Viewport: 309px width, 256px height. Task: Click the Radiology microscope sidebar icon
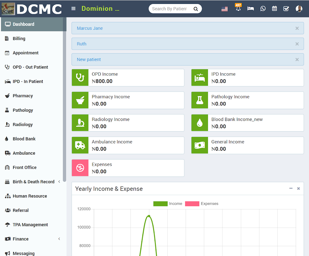(x=7, y=124)
